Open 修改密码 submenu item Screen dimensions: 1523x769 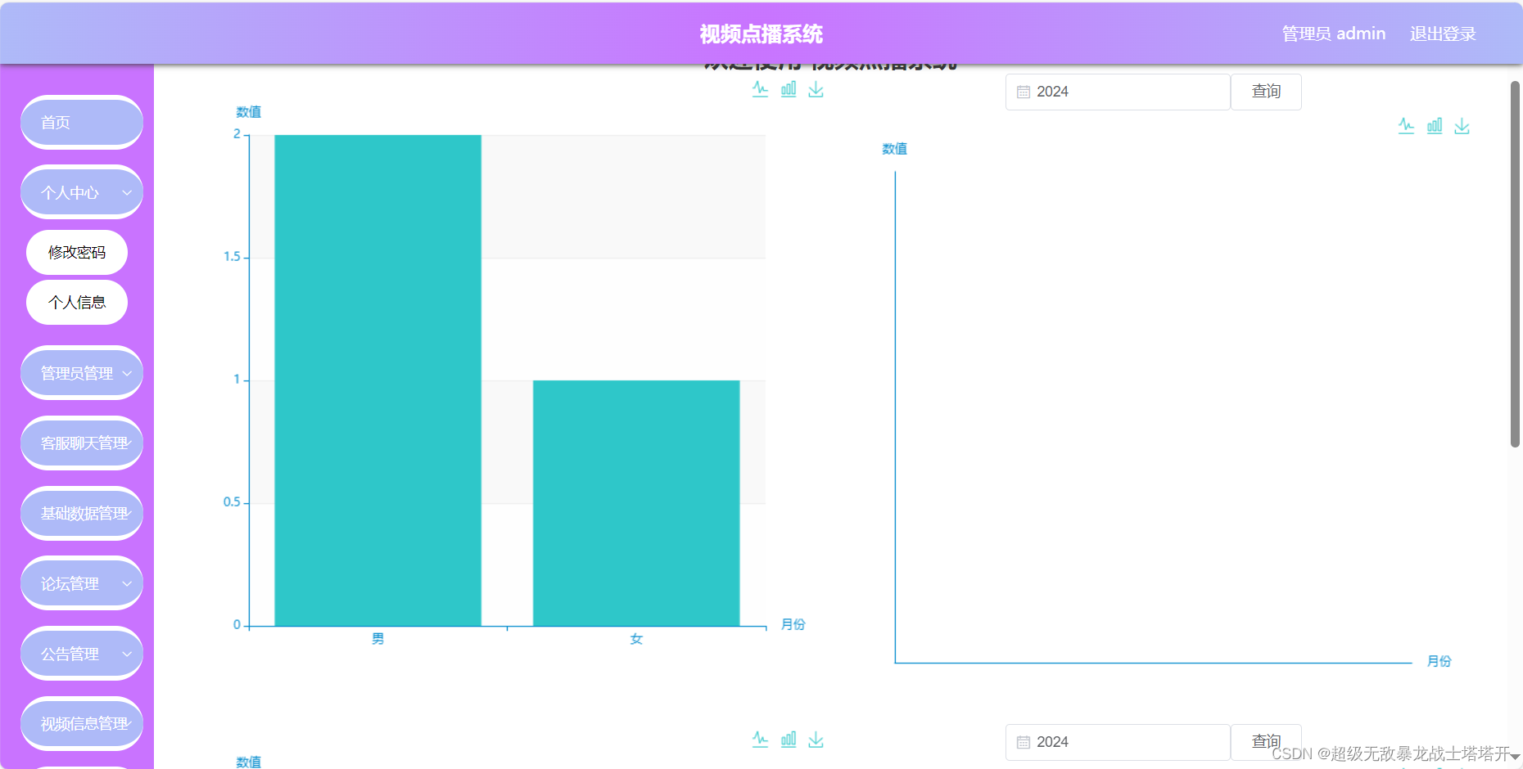[77, 252]
